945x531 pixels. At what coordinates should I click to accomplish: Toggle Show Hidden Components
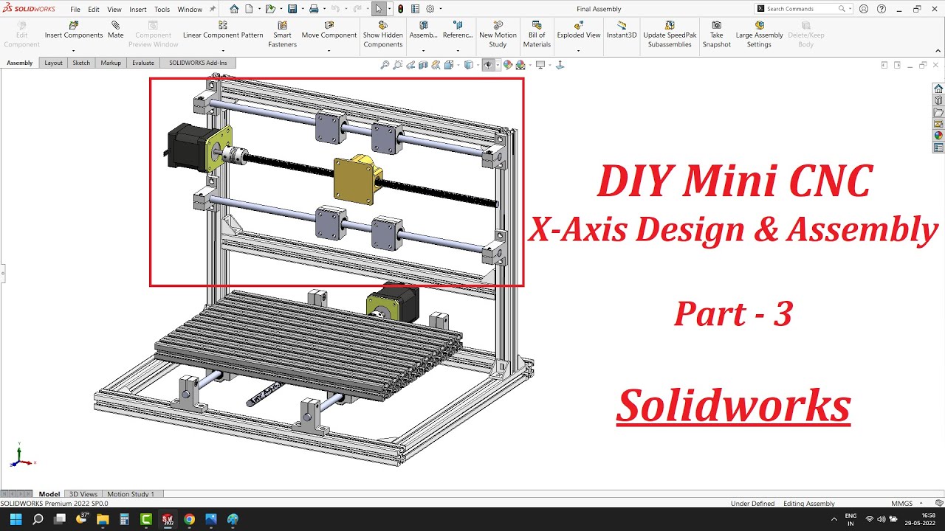pos(383,35)
